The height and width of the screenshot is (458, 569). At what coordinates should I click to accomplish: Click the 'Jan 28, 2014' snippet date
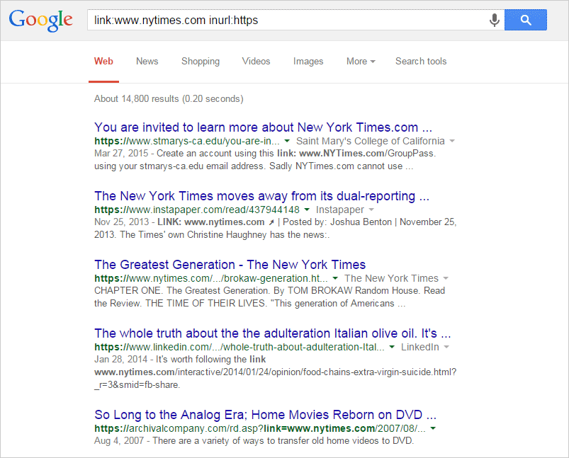121,360
